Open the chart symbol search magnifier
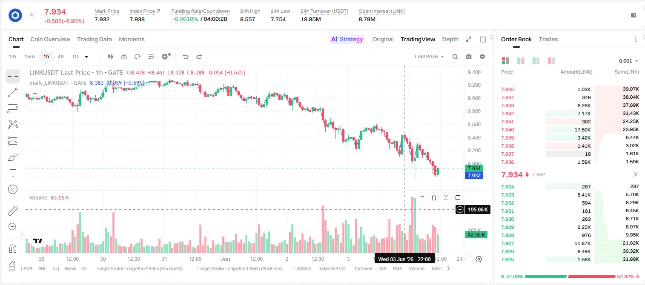Screen dimensions: 645x285 [455, 57]
